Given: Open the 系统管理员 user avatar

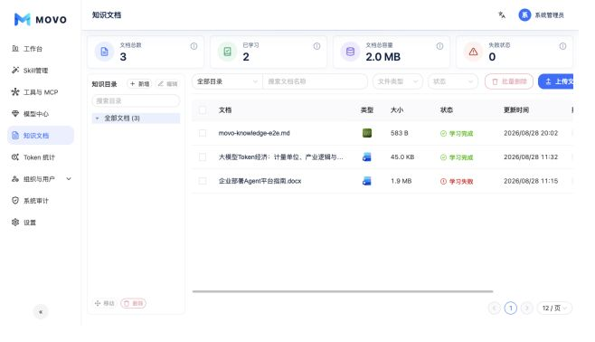Looking at the screenshot, I should (x=524, y=14).
